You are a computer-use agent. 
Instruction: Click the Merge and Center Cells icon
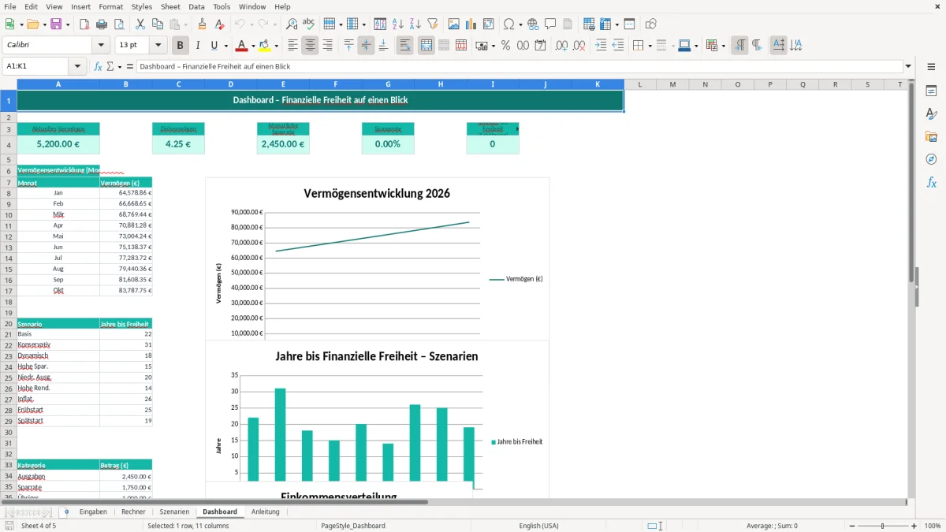point(426,46)
